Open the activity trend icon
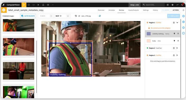The width and height of the screenshot is (186, 100). pos(177,5)
